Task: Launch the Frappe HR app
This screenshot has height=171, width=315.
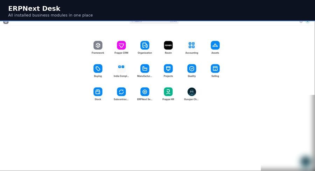Action: click(168, 92)
